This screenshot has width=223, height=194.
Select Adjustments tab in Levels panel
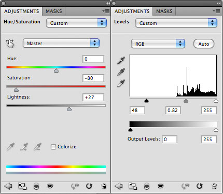[x=132, y=11]
